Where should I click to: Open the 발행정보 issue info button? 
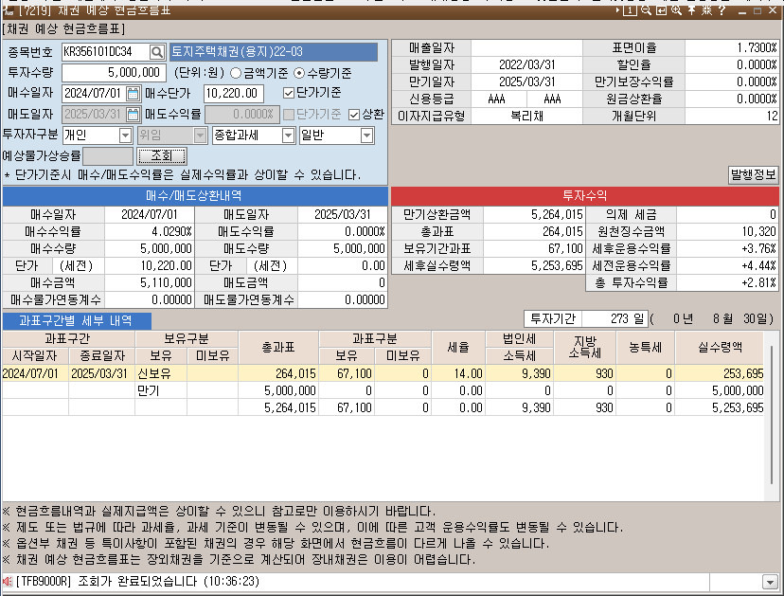click(753, 175)
